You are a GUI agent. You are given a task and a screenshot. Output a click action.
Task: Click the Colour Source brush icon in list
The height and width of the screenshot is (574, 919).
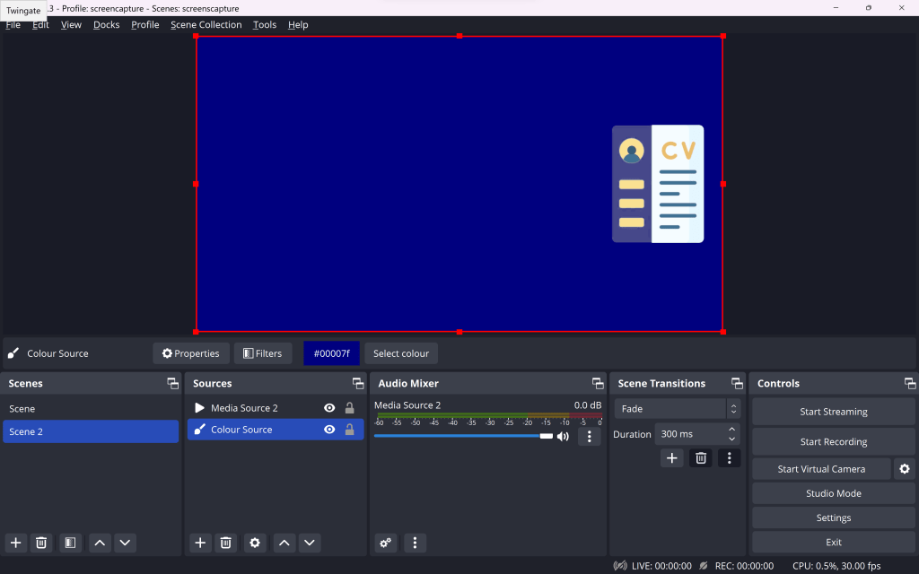[x=199, y=430]
